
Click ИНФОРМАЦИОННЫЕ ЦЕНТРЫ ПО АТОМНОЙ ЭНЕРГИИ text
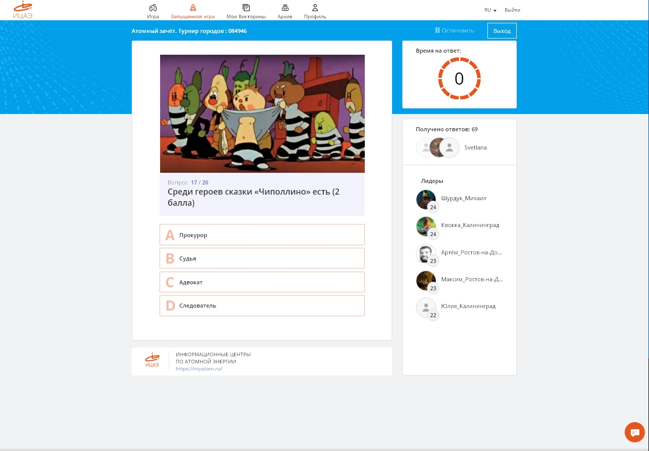click(x=213, y=358)
